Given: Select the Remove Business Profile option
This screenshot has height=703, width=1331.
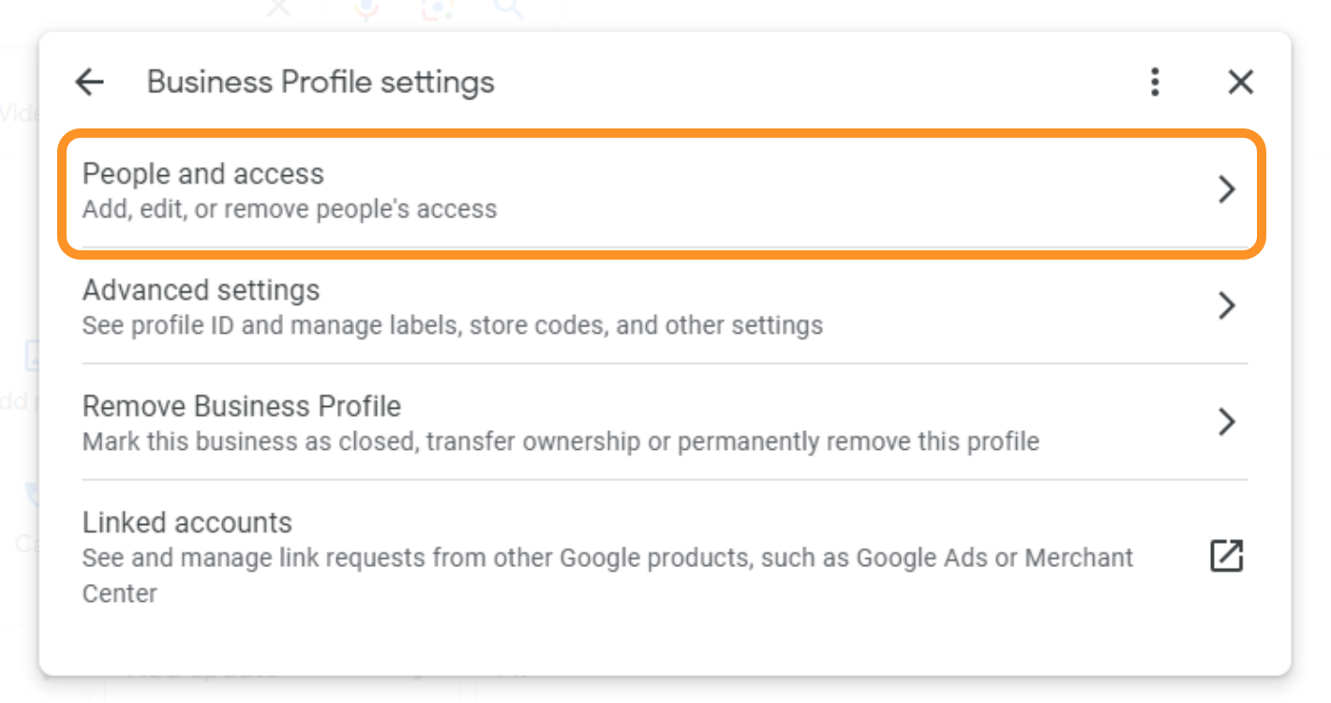Looking at the screenshot, I should click(664, 423).
